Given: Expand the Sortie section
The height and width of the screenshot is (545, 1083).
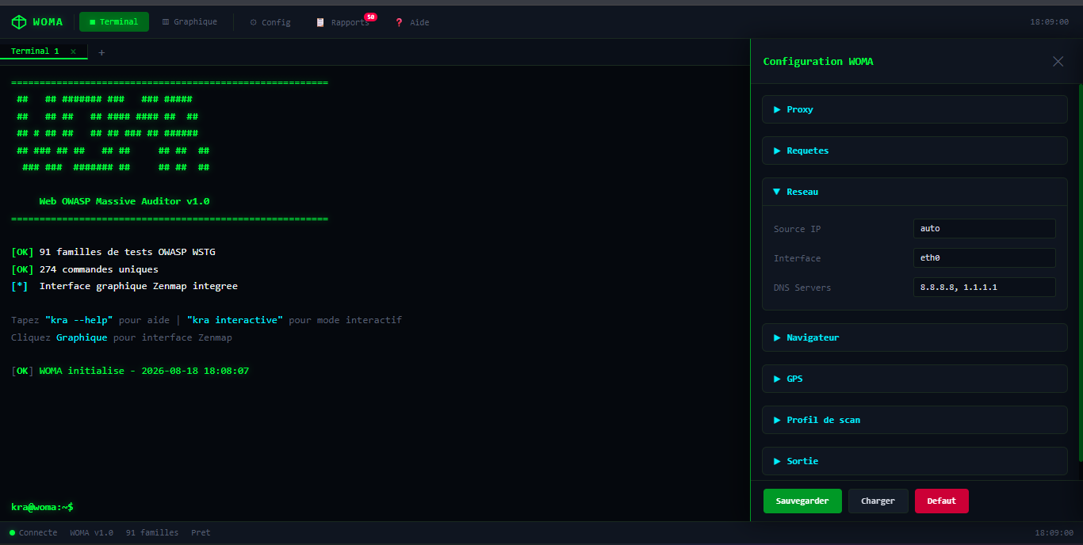Looking at the screenshot, I should (915, 461).
